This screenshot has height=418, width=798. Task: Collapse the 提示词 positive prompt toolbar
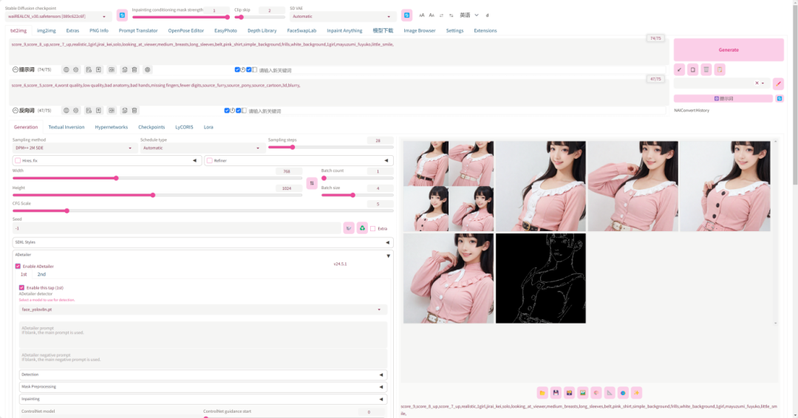(x=16, y=69)
